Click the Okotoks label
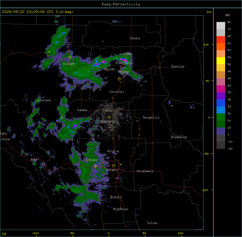 [x=116, y=197]
